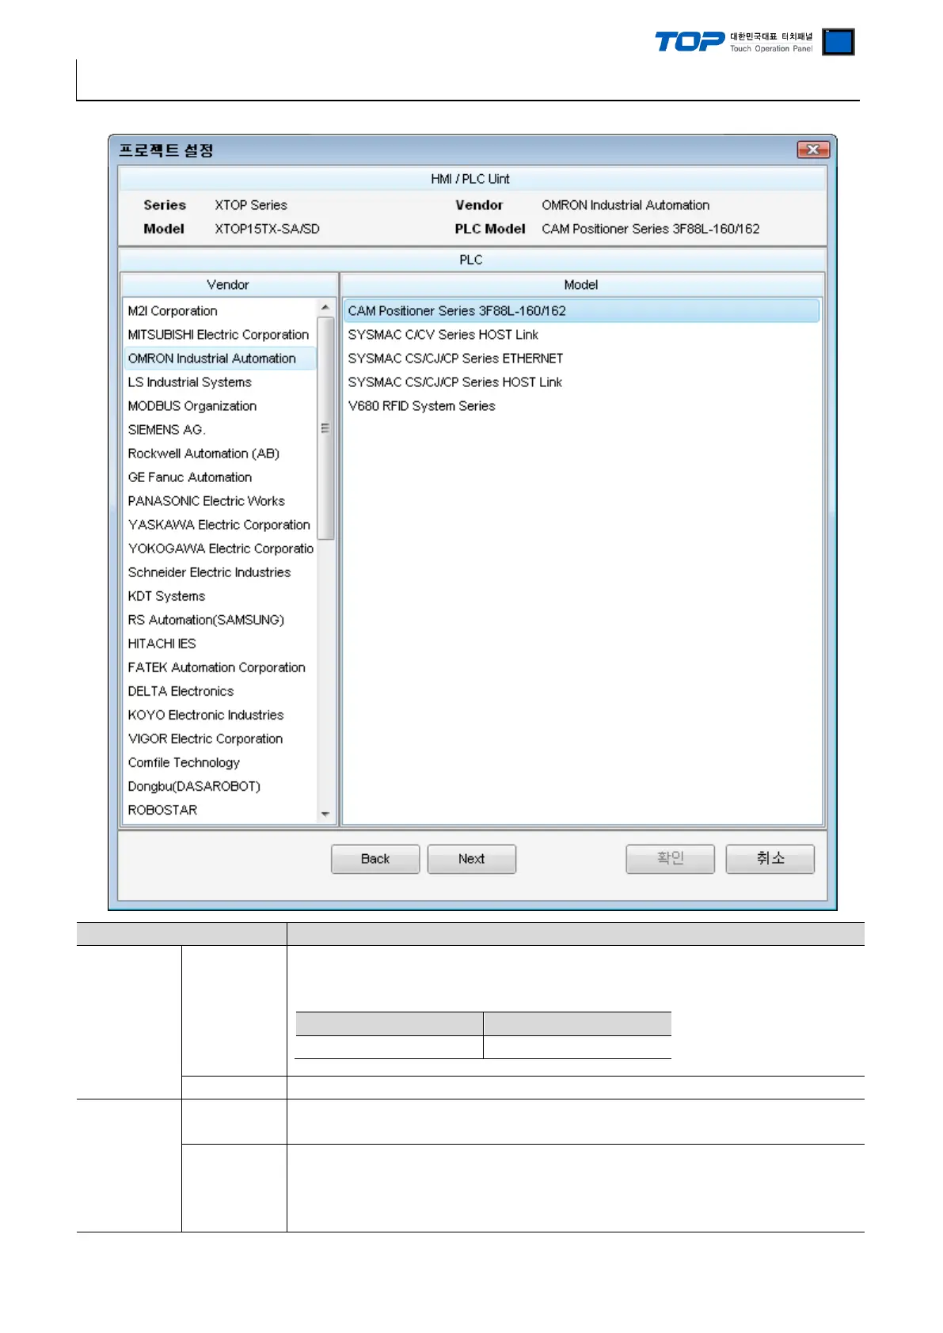Screen dimensions: 943x1333
Task: Click the Model column header
Action: [582, 285]
